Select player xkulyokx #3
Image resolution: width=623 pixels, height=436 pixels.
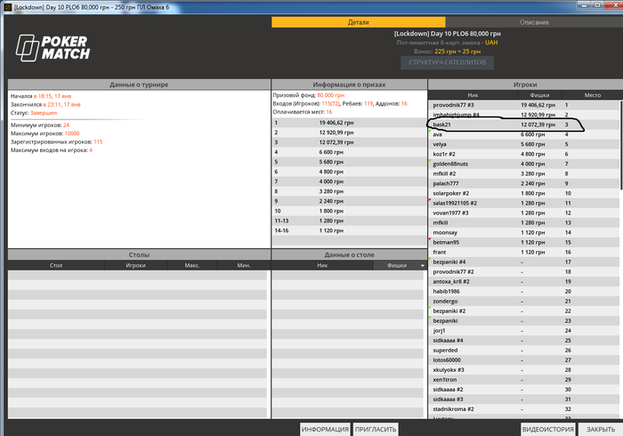pyautogui.click(x=523, y=369)
